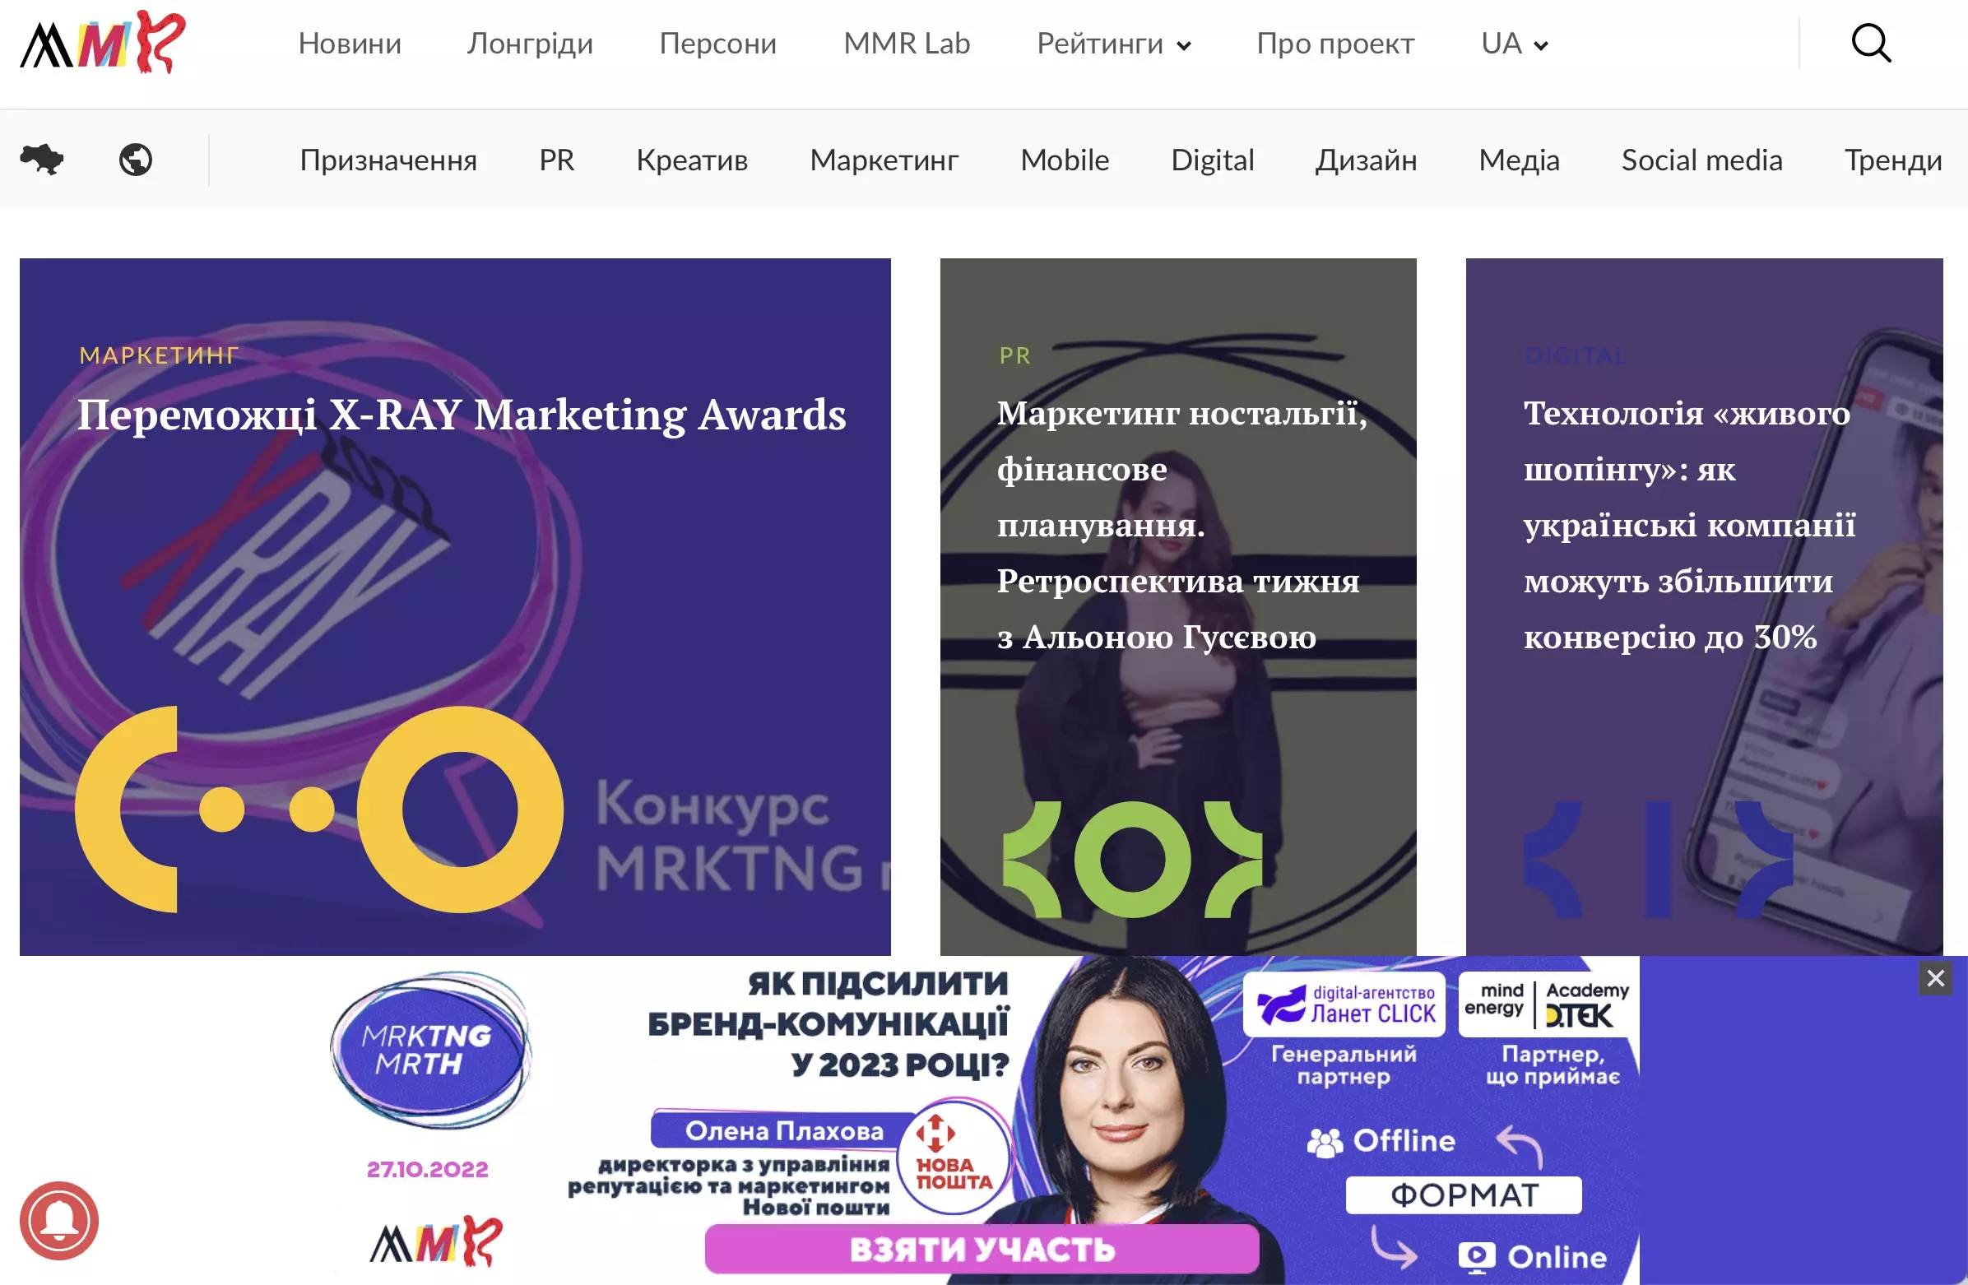
Task: Select the globe world news icon
Action: pyautogui.click(x=136, y=160)
